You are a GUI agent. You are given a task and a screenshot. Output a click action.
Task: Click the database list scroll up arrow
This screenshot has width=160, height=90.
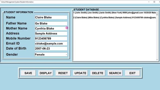click(157, 12)
